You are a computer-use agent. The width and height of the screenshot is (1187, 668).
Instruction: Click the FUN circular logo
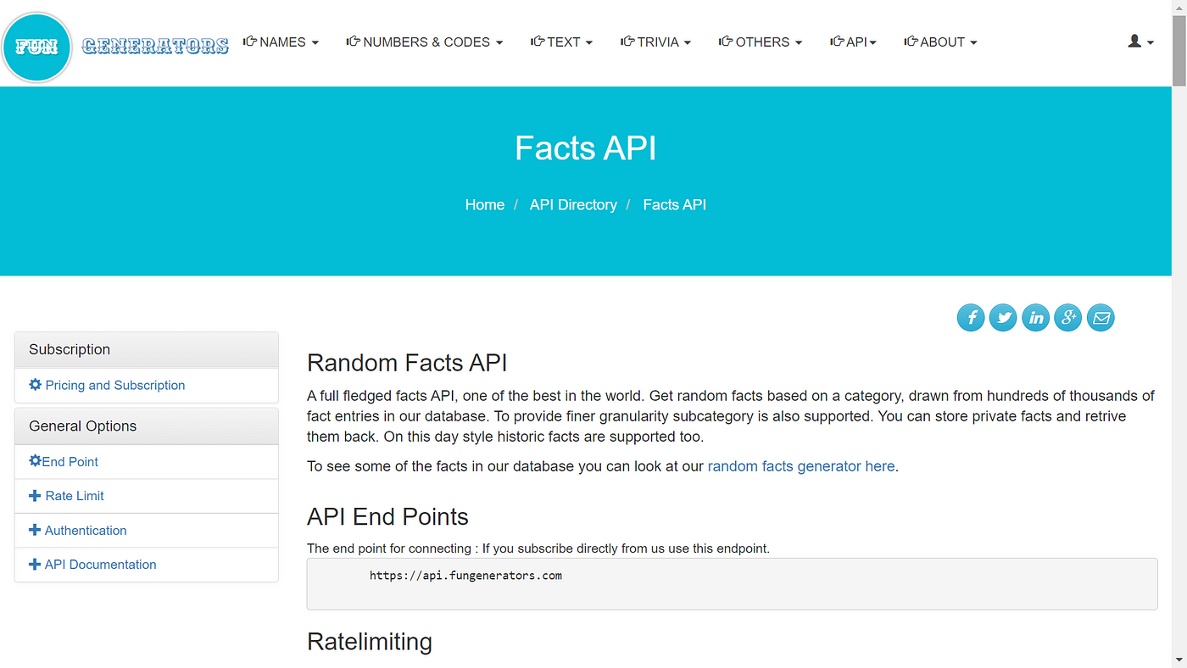pos(36,47)
